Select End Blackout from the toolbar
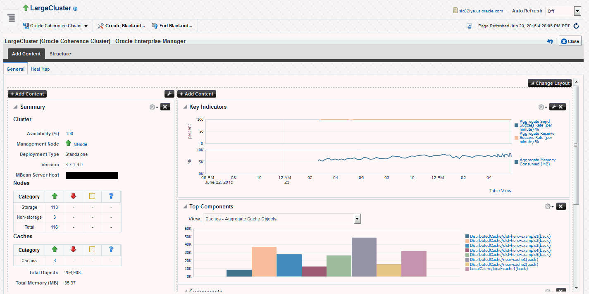The height and width of the screenshot is (294, 589). click(172, 25)
